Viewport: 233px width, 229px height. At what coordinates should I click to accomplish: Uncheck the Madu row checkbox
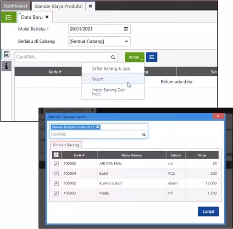56,193
